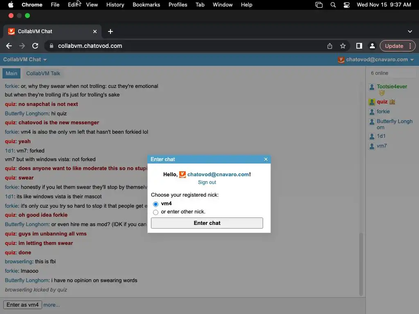The width and height of the screenshot is (419, 314).
Task: Select the vm4 registered nick radio button
Action: [155, 204]
